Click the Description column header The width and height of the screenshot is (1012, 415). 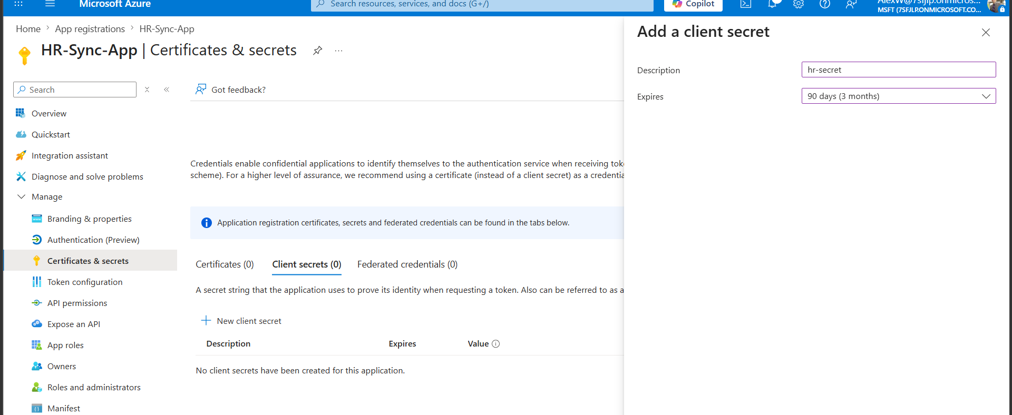point(228,343)
